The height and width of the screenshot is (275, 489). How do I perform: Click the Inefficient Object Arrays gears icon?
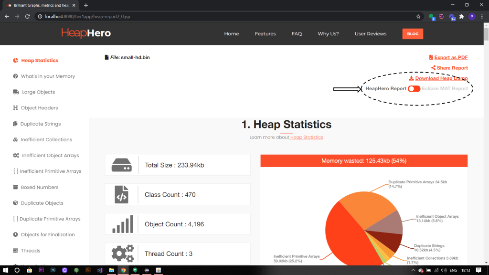coord(16,156)
